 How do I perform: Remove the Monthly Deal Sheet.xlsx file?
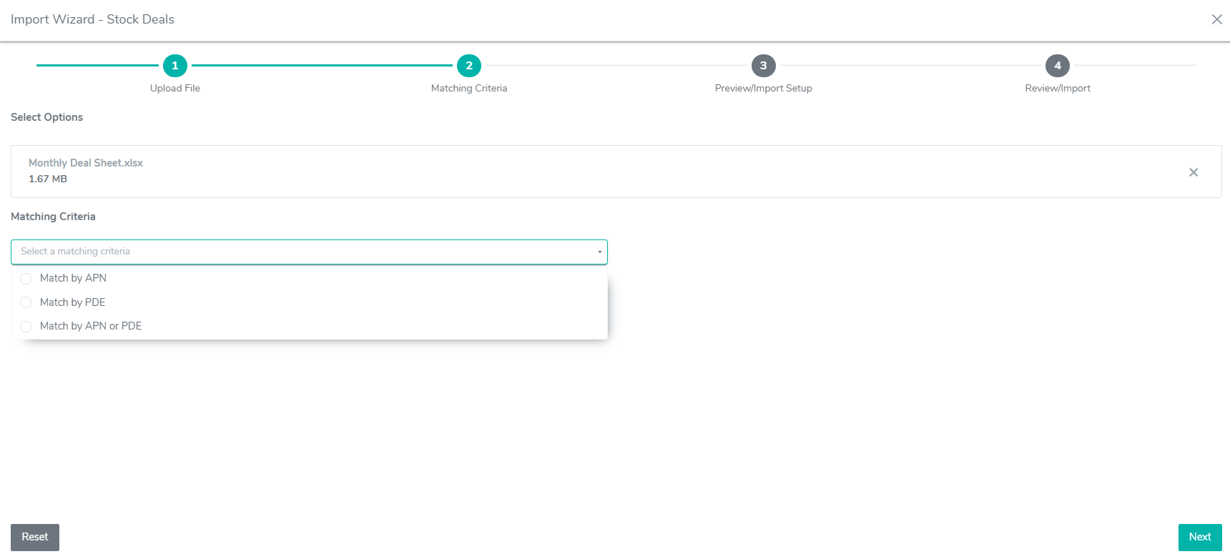1193,172
